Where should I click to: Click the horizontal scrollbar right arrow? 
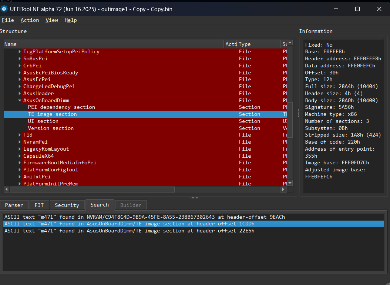(283, 189)
